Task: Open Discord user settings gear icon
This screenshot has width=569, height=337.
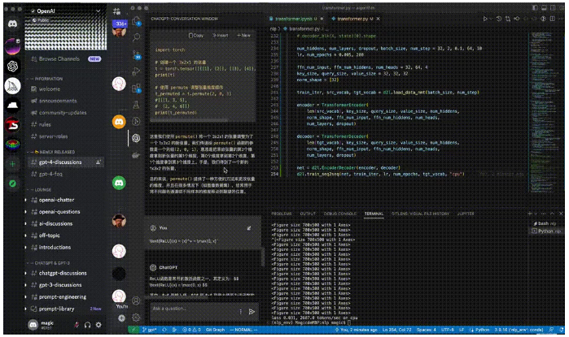Action: 99,325
